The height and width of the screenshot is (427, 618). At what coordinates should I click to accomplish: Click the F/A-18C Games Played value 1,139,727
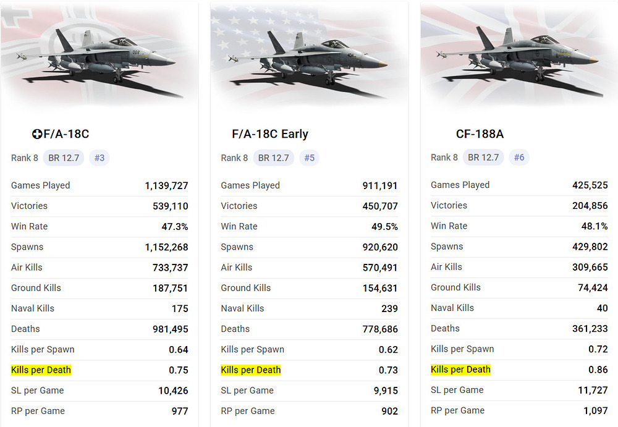point(167,185)
